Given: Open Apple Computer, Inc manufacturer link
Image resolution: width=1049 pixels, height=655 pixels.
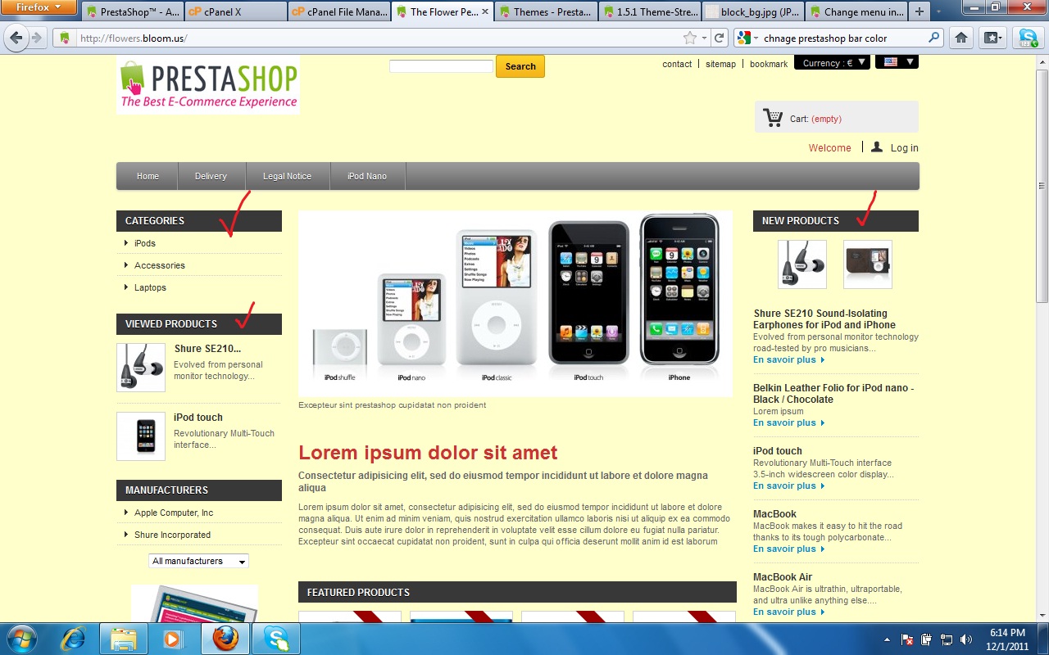Looking at the screenshot, I should coord(174,513).
